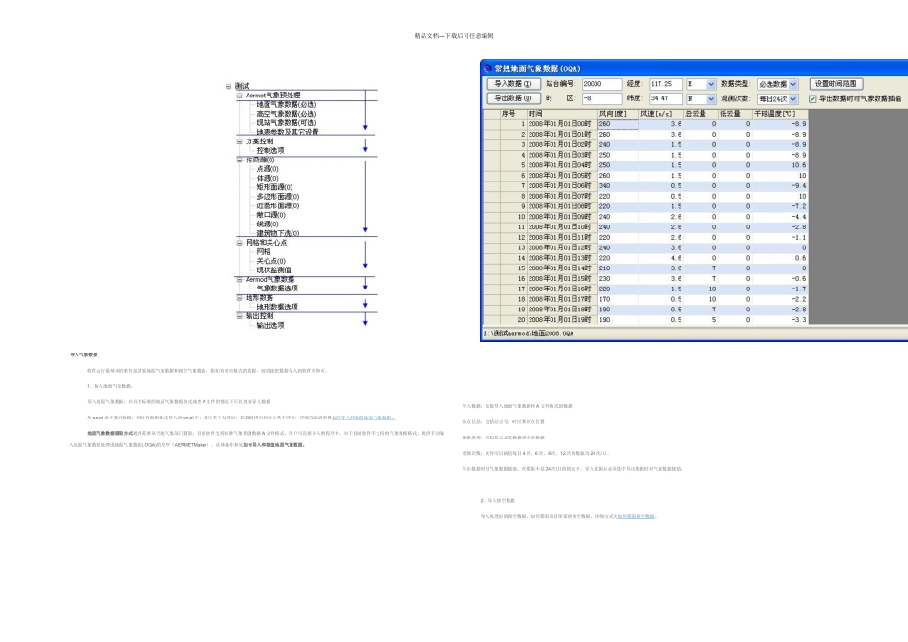Click the 经度 value field 117.25
This screenshot has width=908, height=642.
(x=665, y=84)
